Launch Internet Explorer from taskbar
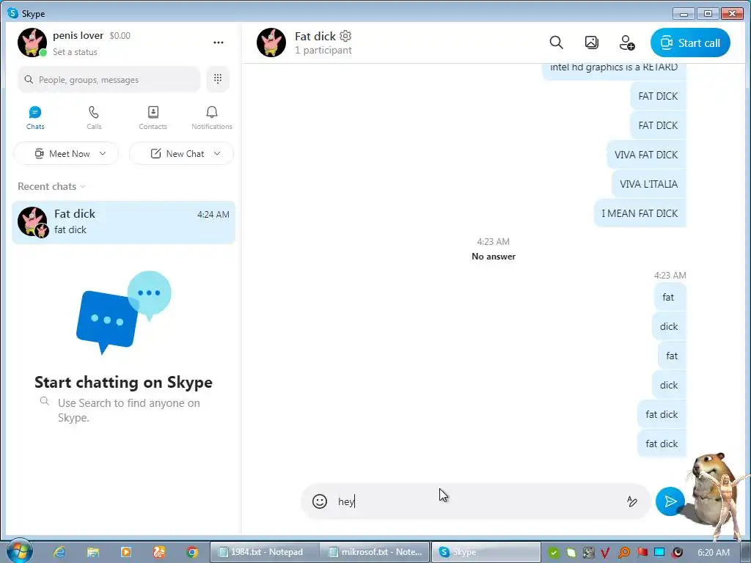This screenshot has height=563, width=751. coord(59,552)
